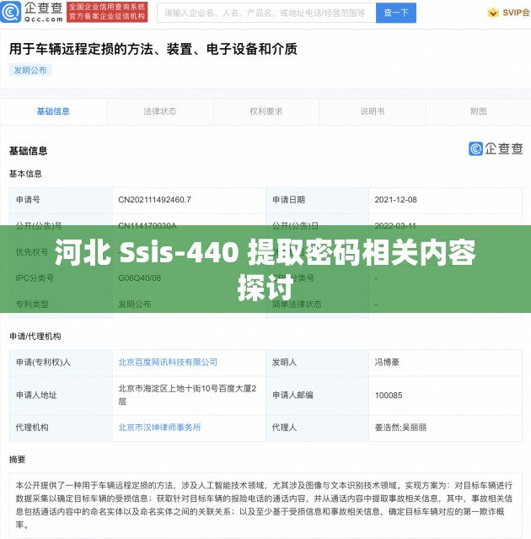Click the patent title heading

(x=153, y=49)
